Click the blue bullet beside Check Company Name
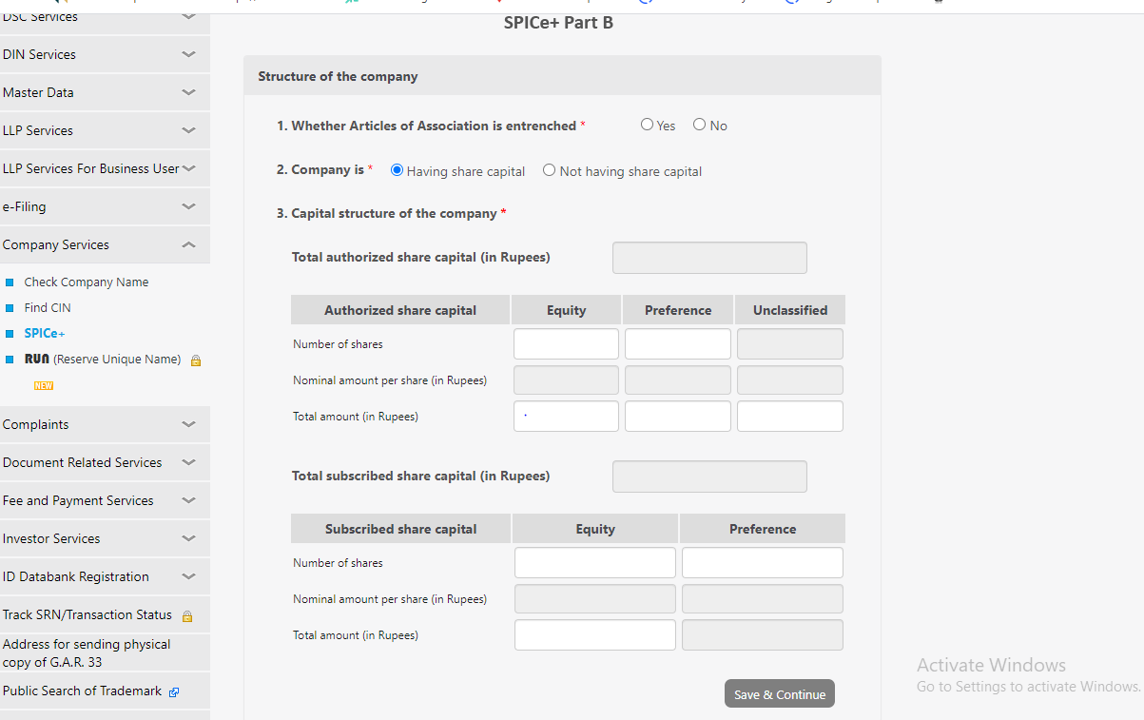Screen dimensions: 1144x720 [10, 282]
